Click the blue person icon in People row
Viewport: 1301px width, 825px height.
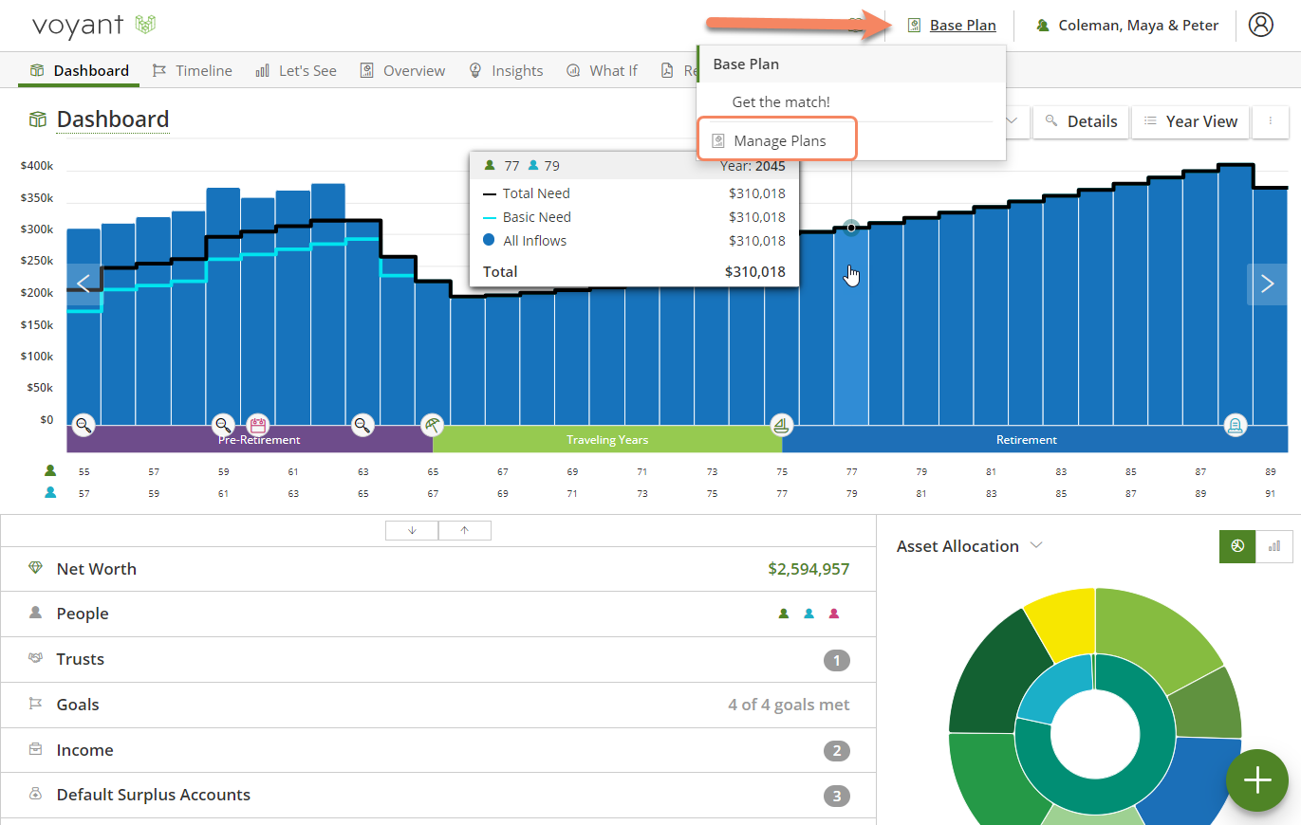808,614
